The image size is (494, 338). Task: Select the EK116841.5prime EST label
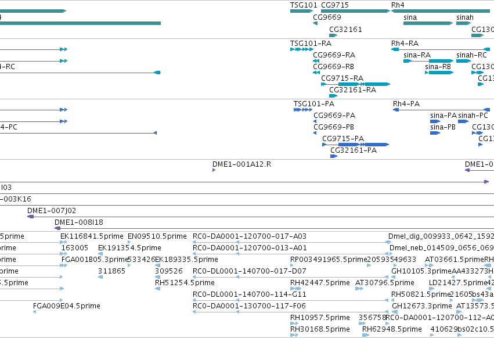[92, 236]
